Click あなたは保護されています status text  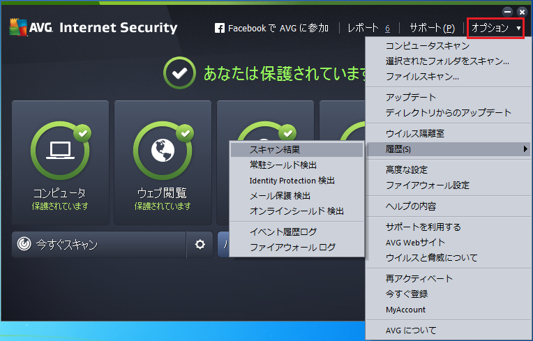point(285,74)
